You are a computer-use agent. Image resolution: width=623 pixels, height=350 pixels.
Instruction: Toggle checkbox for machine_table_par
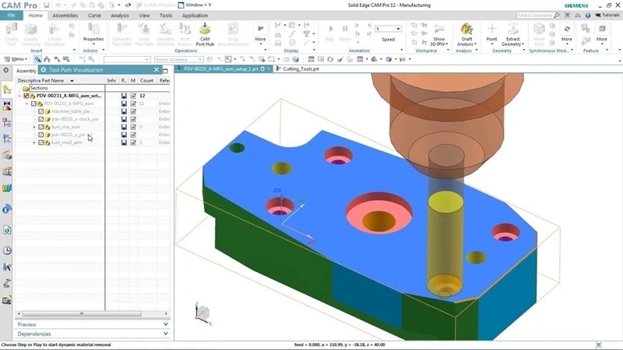click(x=41, y=111)
